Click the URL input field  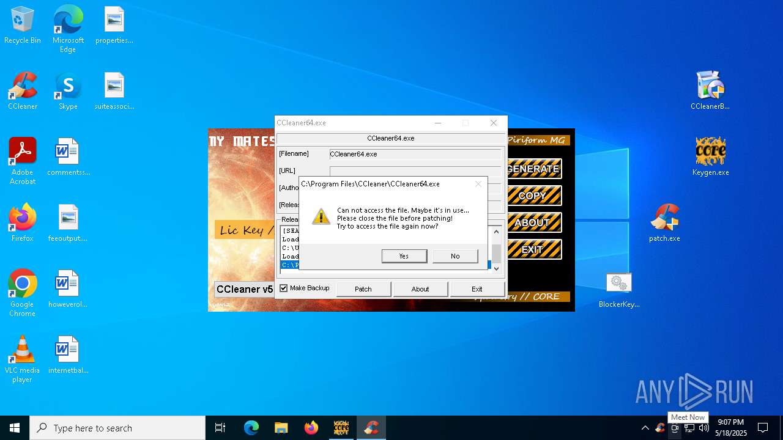point(415,171)
